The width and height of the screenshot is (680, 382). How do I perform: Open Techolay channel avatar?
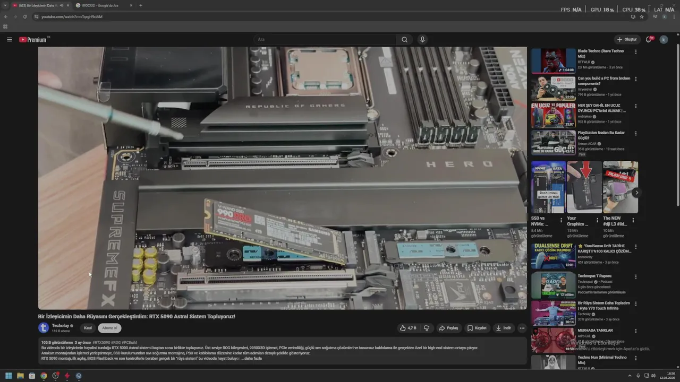[x=44, y=328]
